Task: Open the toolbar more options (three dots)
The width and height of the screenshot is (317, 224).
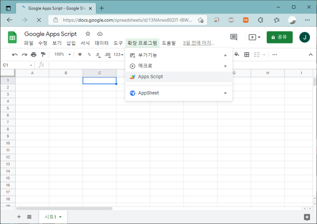Action: tap(274, 55)
